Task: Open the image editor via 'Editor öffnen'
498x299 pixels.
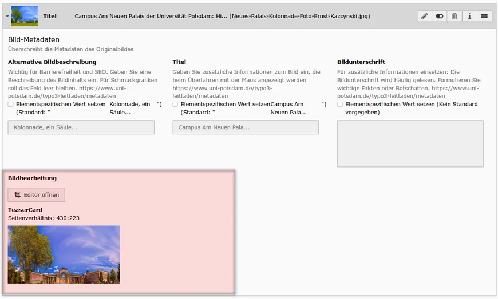Action: [x=37, y=195]
